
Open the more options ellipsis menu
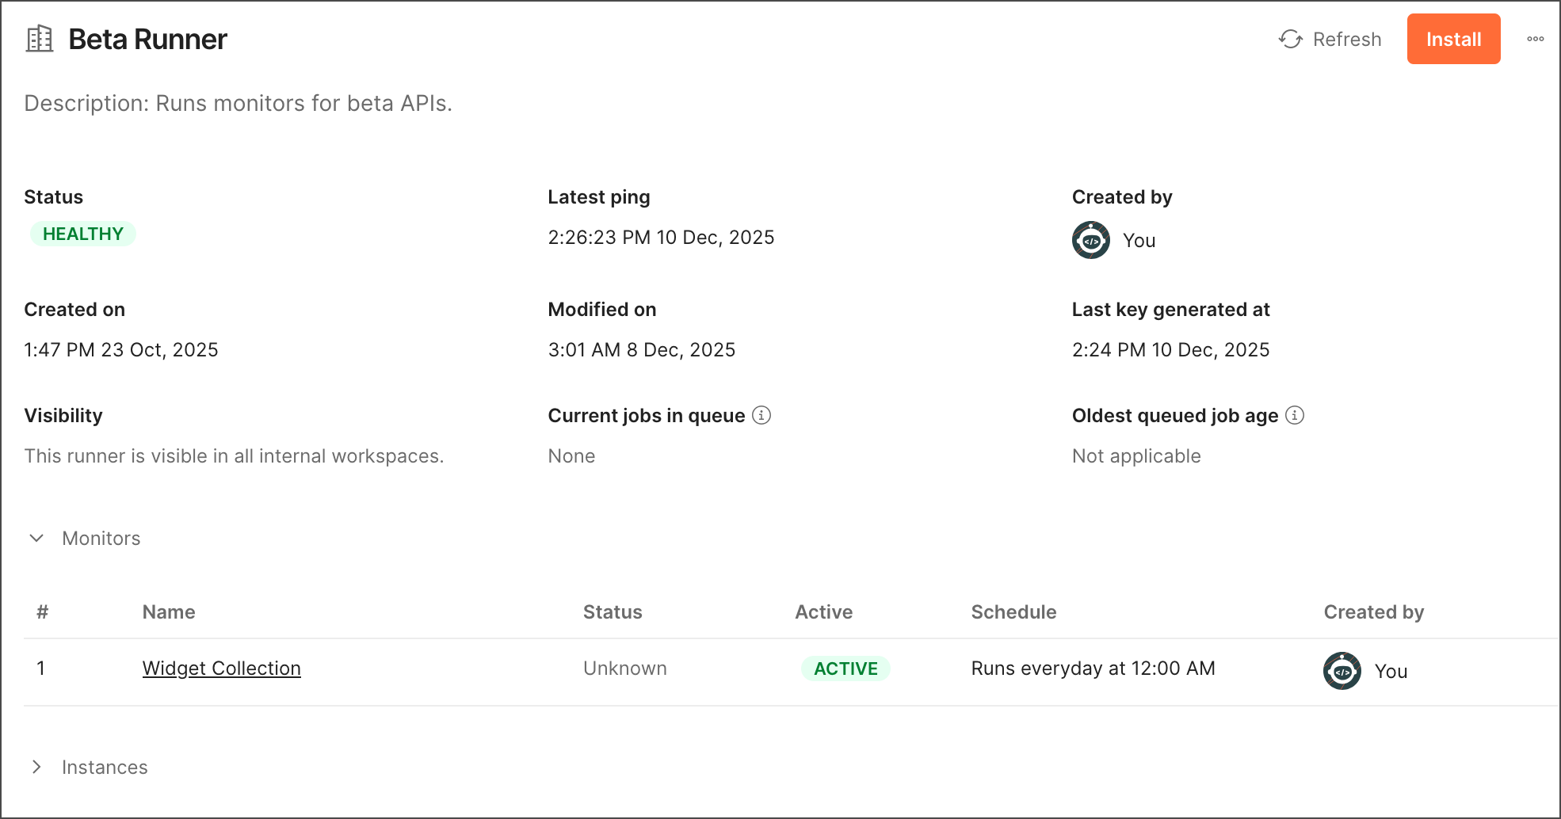point(1535,39)
